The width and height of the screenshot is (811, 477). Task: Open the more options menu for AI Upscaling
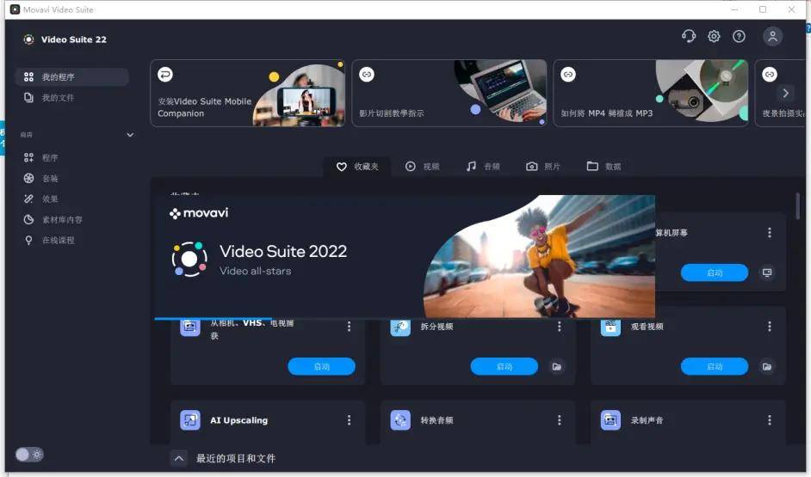[x=349, y=420]
